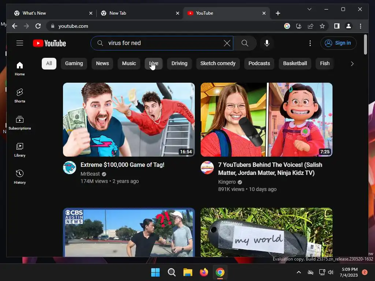Viewport: 375px width, 281px height.
Task: Select the All filter chip
Action: [49, 64]
